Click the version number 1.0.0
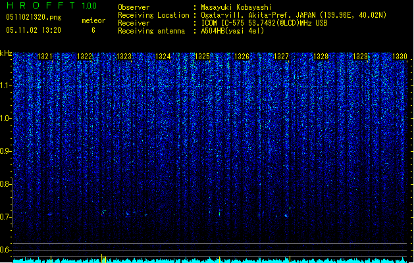The height and width of the screenshot is (263, 414). coord(89,5)
